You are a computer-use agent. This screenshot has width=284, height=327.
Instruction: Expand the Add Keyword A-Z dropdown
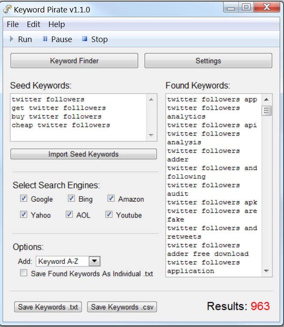[x=94, y=261]
